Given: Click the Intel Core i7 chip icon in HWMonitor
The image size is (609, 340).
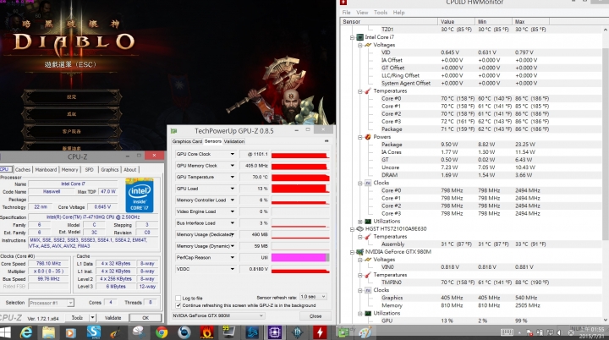Looking at the screenshot, I should coord(360,37).
